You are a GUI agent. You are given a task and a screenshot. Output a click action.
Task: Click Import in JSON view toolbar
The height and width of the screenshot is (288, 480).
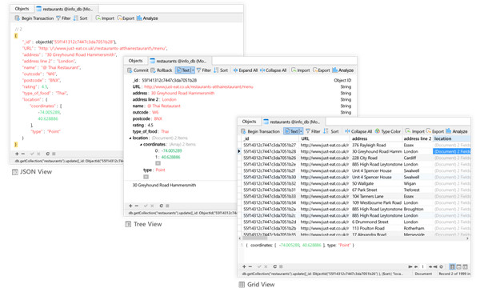click(x=105, y=18)
